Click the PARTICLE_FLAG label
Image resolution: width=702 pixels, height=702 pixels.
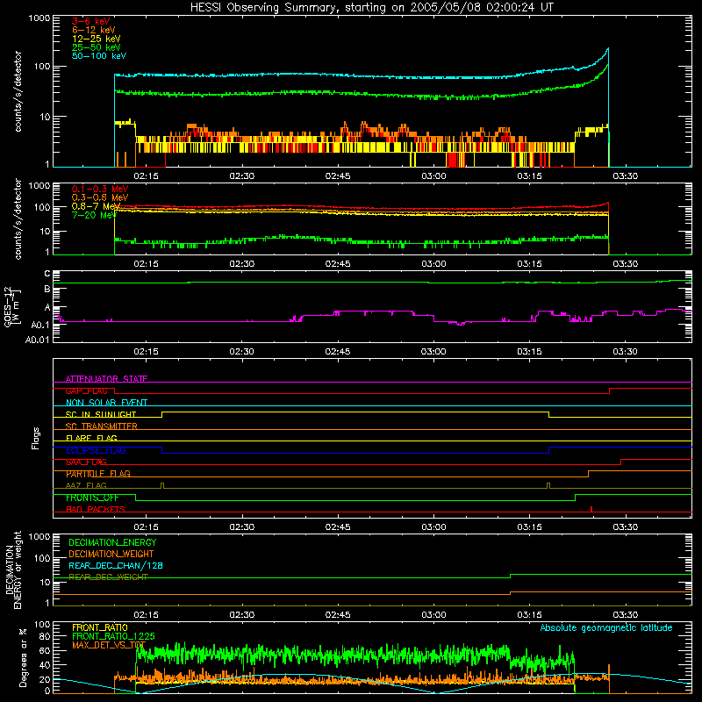(98, 474)
